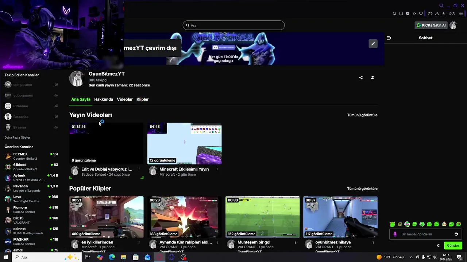Screen dimensions: 467x262
Task: Click the icon beside the share icon
Action: [373, 78]
